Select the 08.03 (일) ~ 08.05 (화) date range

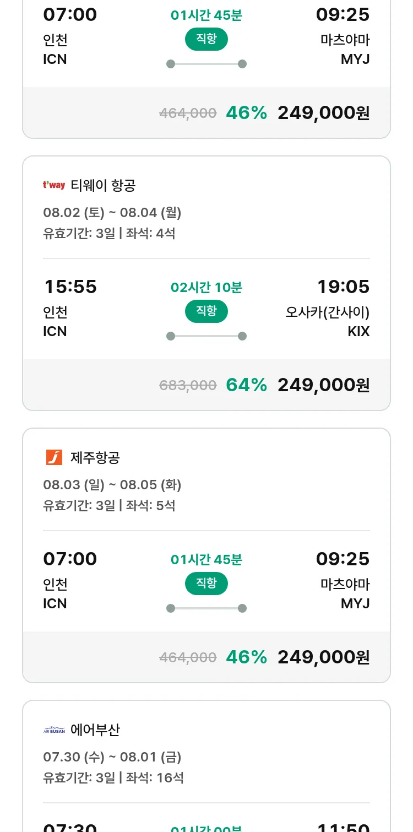tap(112, 485)
